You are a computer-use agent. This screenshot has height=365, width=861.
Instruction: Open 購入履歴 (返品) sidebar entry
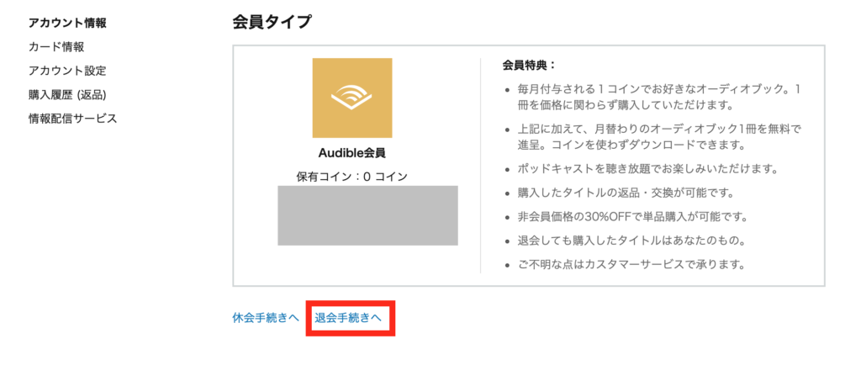[x=67, y=94]
